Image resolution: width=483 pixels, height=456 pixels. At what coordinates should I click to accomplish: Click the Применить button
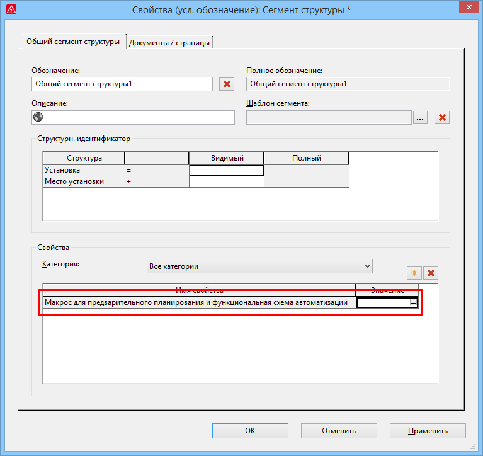pos(428,431)
